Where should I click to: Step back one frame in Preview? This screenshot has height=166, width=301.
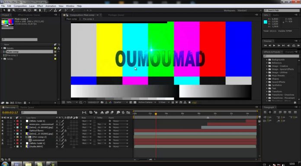(270, 46)
